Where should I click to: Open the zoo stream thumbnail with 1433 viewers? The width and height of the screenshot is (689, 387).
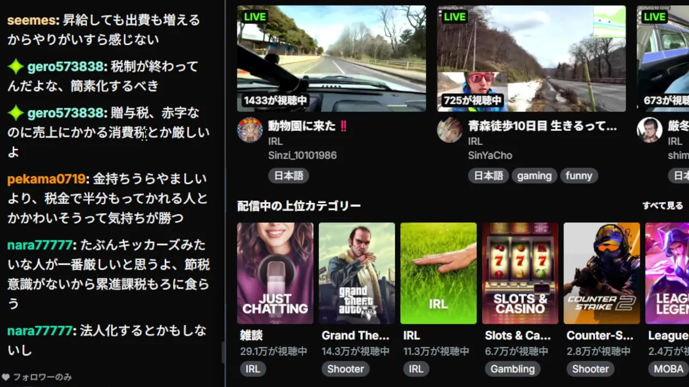pos(332,59)
